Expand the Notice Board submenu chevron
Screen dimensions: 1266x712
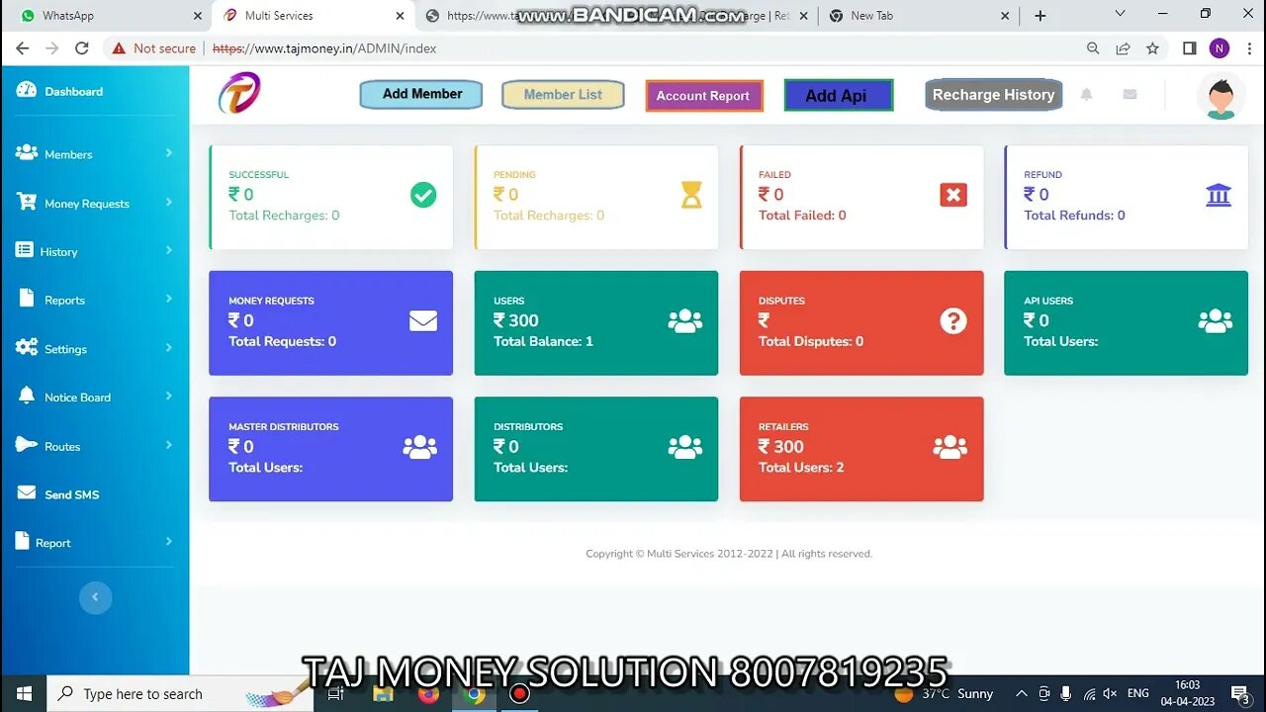(169, 396)
